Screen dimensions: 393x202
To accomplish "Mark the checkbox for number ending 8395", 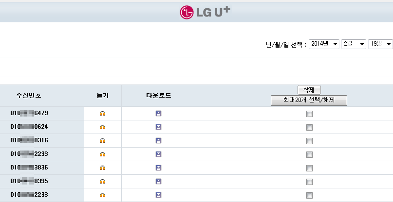I will 309,182.
